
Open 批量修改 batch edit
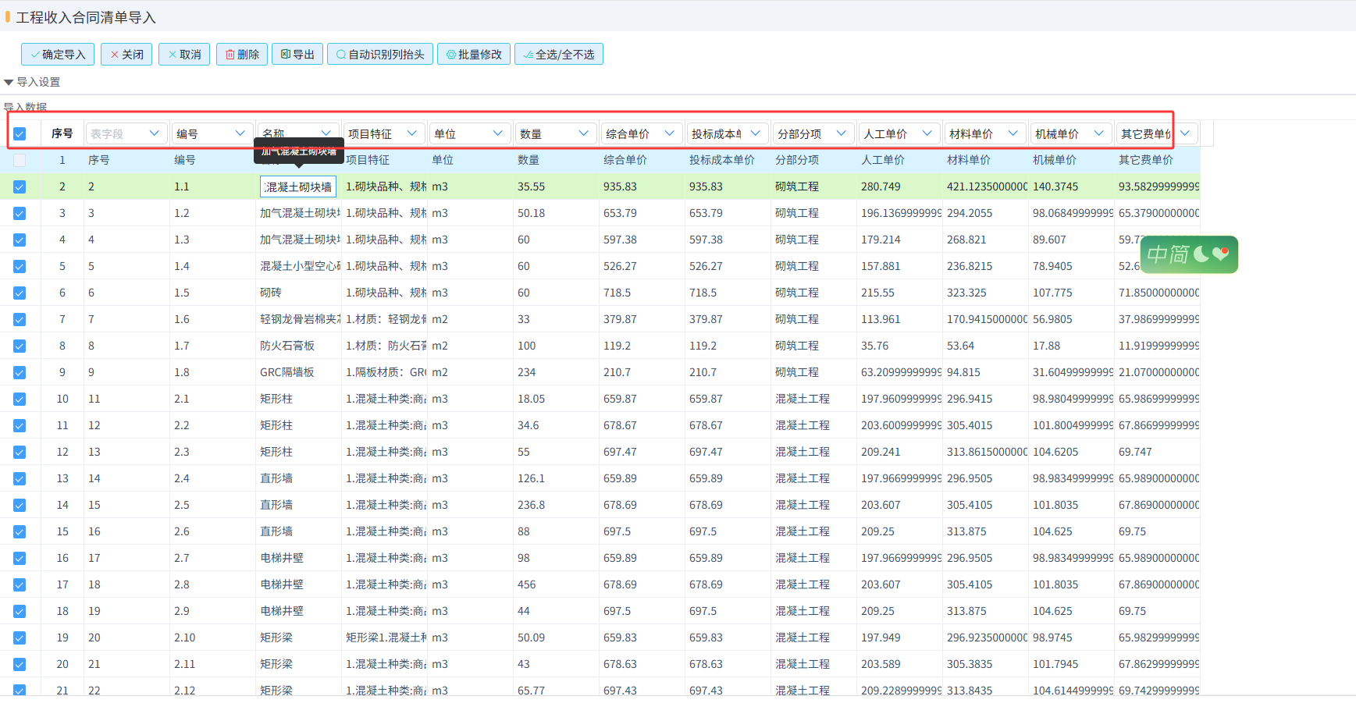tap(474, 54)
